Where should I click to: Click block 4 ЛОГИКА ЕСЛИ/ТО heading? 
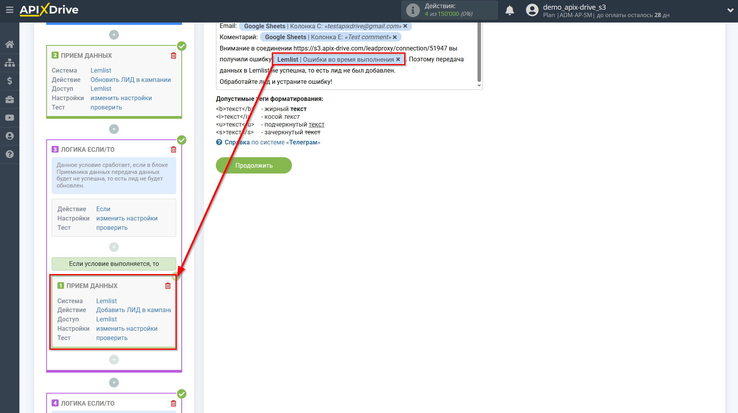click(88, 403)
